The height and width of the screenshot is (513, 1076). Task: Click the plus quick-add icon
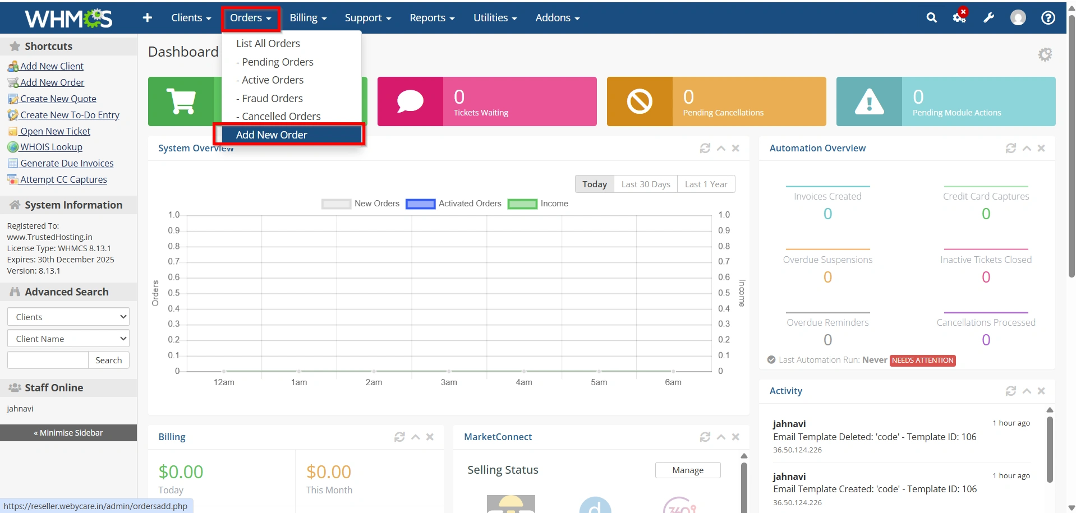(x=148, y=18)
